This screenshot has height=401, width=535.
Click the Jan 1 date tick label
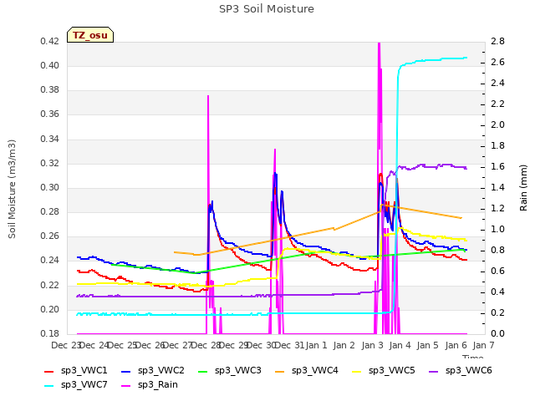(x=316, y=345)
